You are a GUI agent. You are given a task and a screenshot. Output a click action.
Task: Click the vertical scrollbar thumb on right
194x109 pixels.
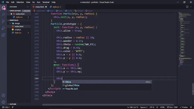(x=193, y=89)
